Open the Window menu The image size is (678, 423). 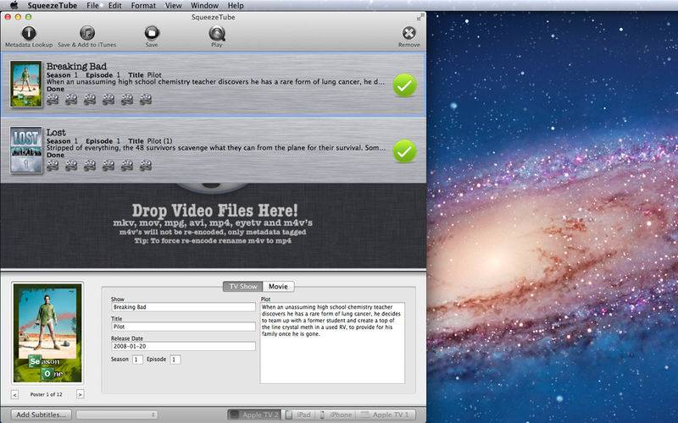point(204,6)
